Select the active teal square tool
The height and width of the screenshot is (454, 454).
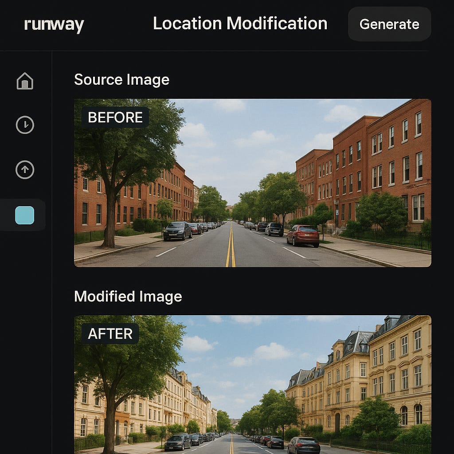coord(25,215)
